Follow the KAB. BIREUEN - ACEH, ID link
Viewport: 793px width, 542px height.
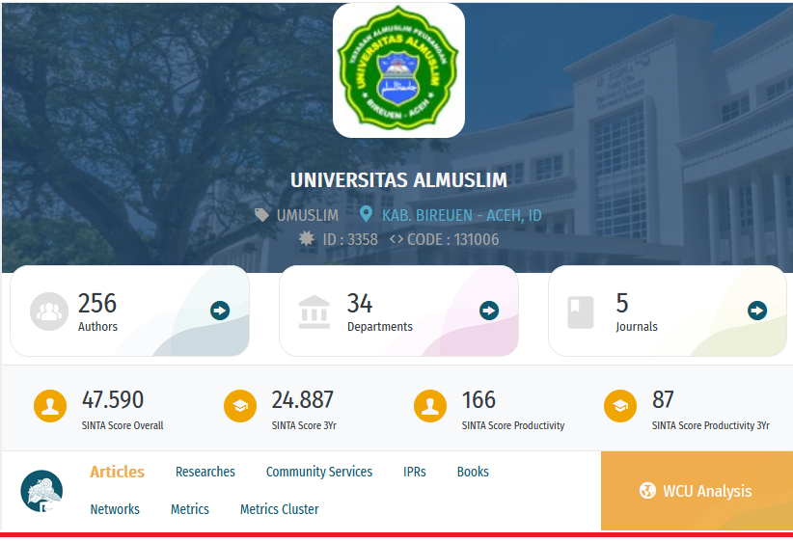click(462, 215)
